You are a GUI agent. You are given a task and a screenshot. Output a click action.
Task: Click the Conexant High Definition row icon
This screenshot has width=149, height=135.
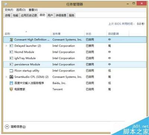pyautogui.click(x=11, y=40)
